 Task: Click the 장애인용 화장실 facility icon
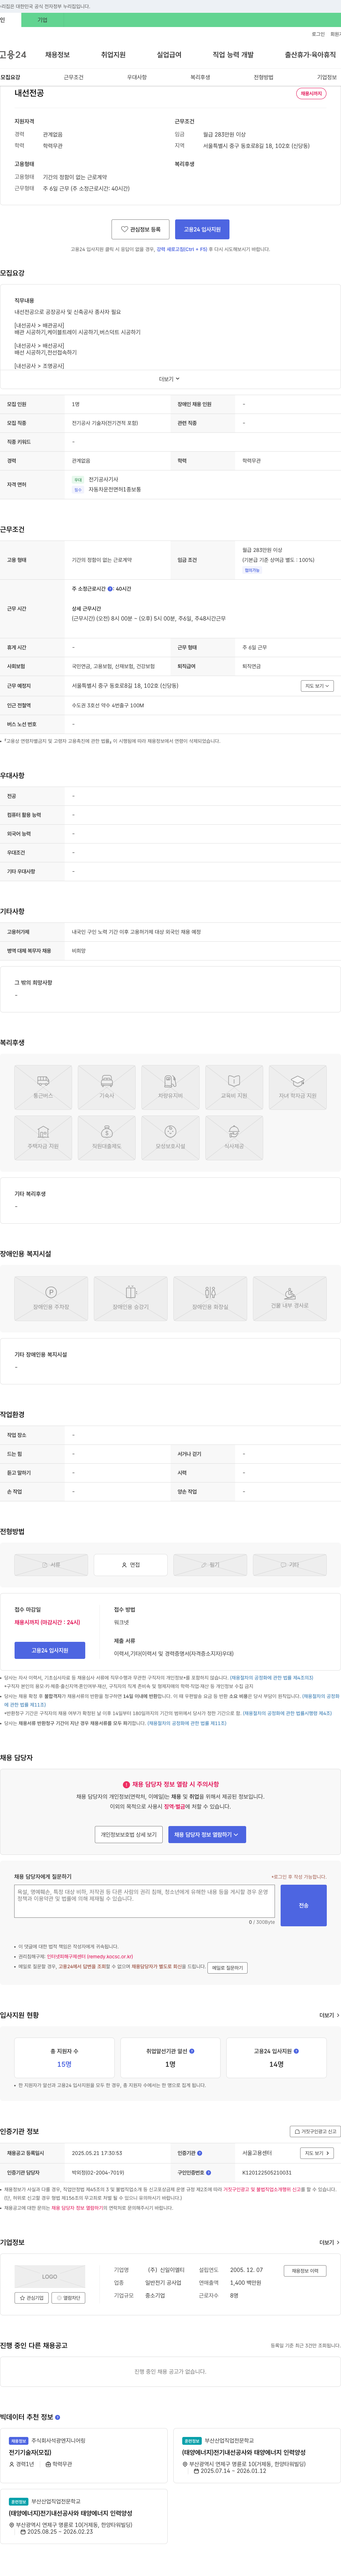(x=210, y=1298)
